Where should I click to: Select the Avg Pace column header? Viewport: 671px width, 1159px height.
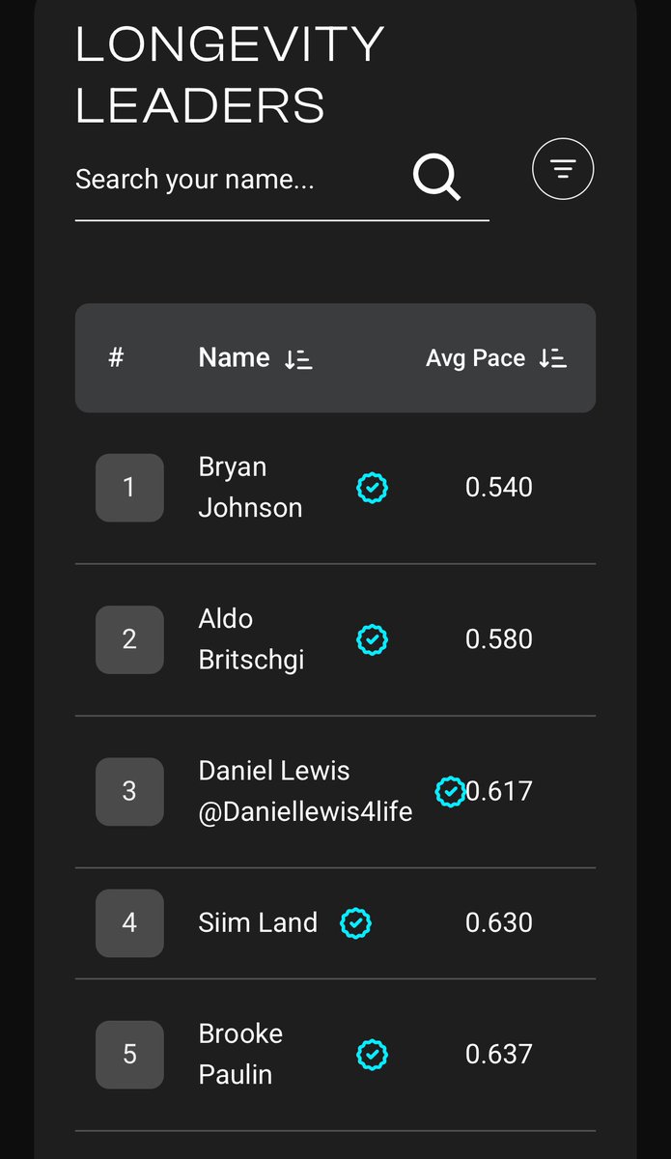476,358
